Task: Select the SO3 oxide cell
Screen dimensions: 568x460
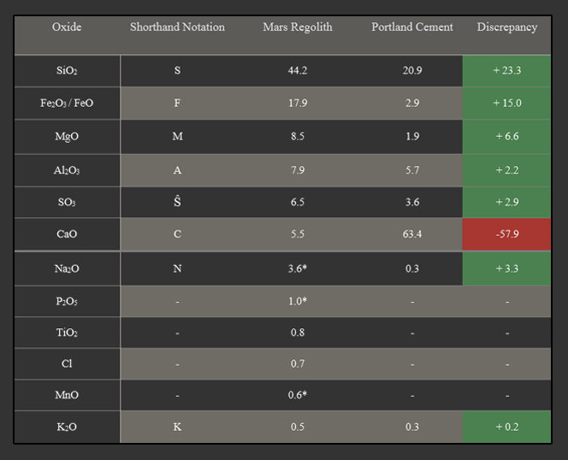Action: point(67,202)
